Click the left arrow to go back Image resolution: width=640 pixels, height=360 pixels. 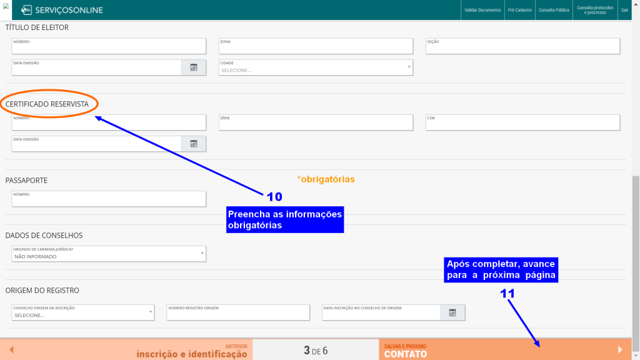tap(11, 350)
